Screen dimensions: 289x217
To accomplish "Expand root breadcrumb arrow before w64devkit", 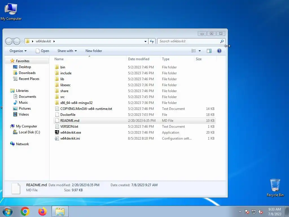I will click(x=33, y=41).
